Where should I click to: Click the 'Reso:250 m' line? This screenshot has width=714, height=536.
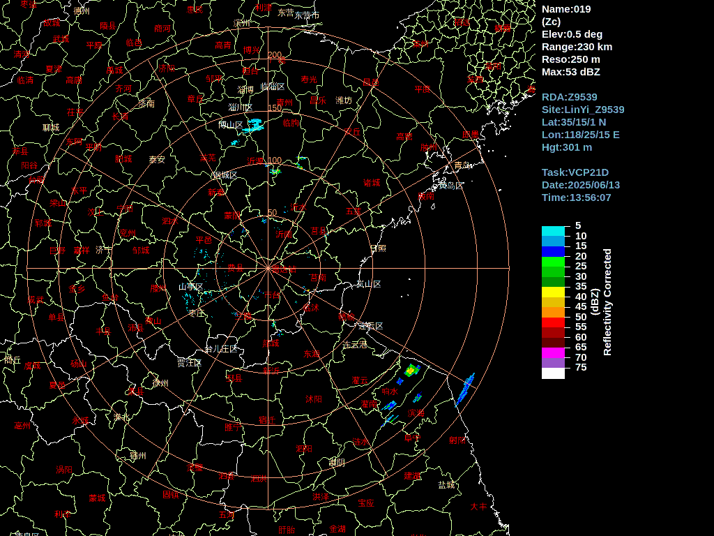[570, 59]
